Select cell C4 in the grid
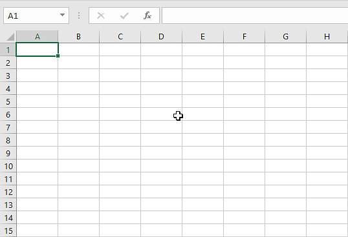Image resolution: width=348 pixels, height=237 pixels. coord(120,88)
